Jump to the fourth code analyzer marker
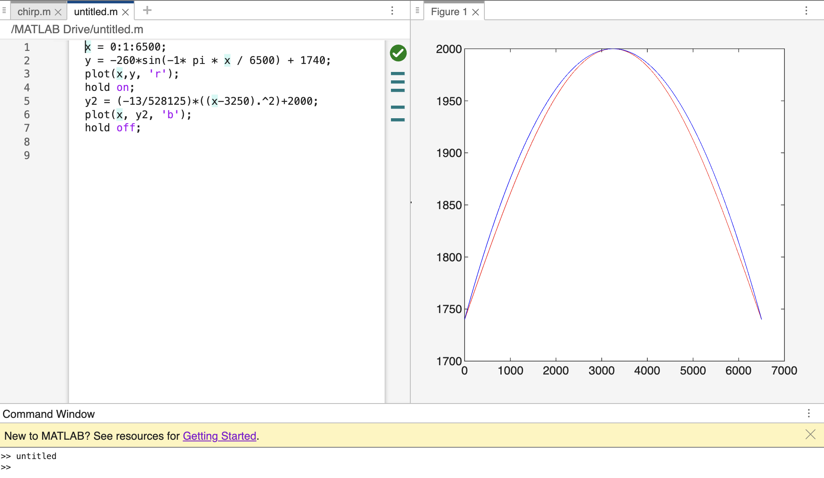The height and width of the screenshot is (478, 824). (x=398, y=107)
